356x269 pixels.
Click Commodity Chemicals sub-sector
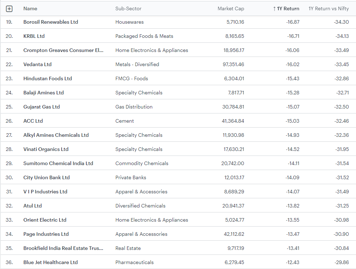pos(142,163)
